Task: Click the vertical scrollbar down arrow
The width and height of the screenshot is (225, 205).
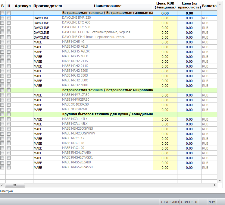Action: [220, 181]
